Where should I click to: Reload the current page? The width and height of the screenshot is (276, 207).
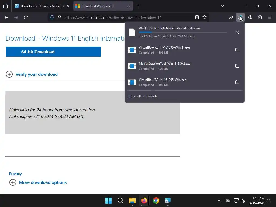pos(26,18)
